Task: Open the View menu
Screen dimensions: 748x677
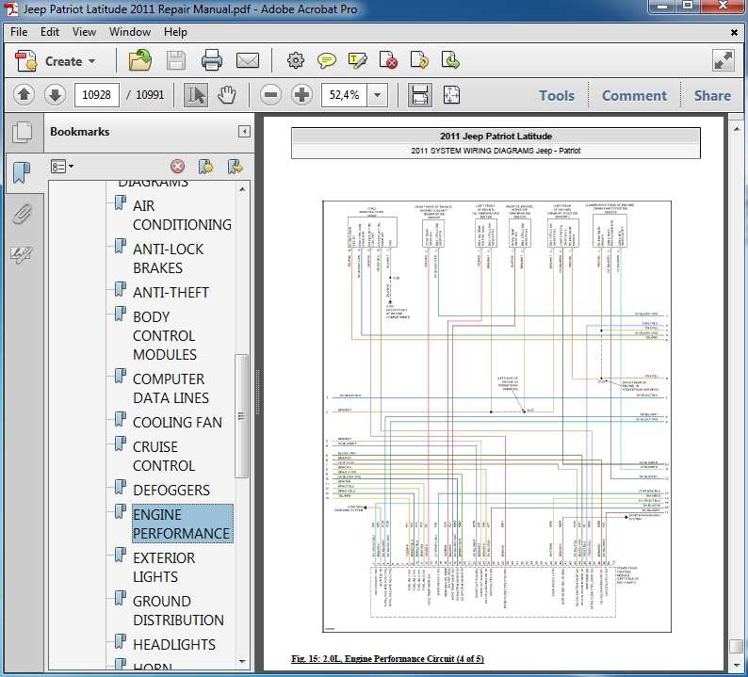Action: pos(84,32)
